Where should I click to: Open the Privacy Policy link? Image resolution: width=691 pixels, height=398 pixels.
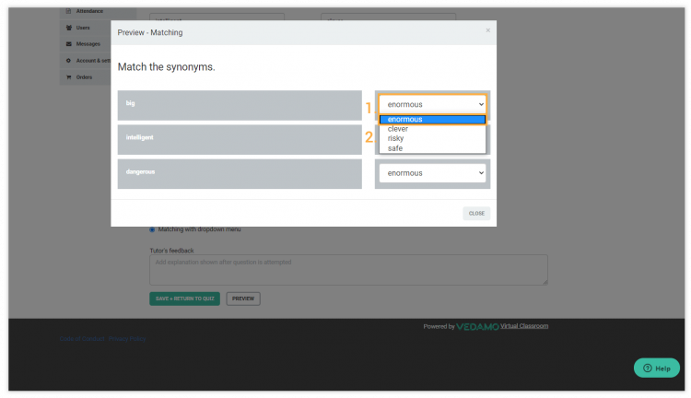pyautogui.click(x=127, y=339)
